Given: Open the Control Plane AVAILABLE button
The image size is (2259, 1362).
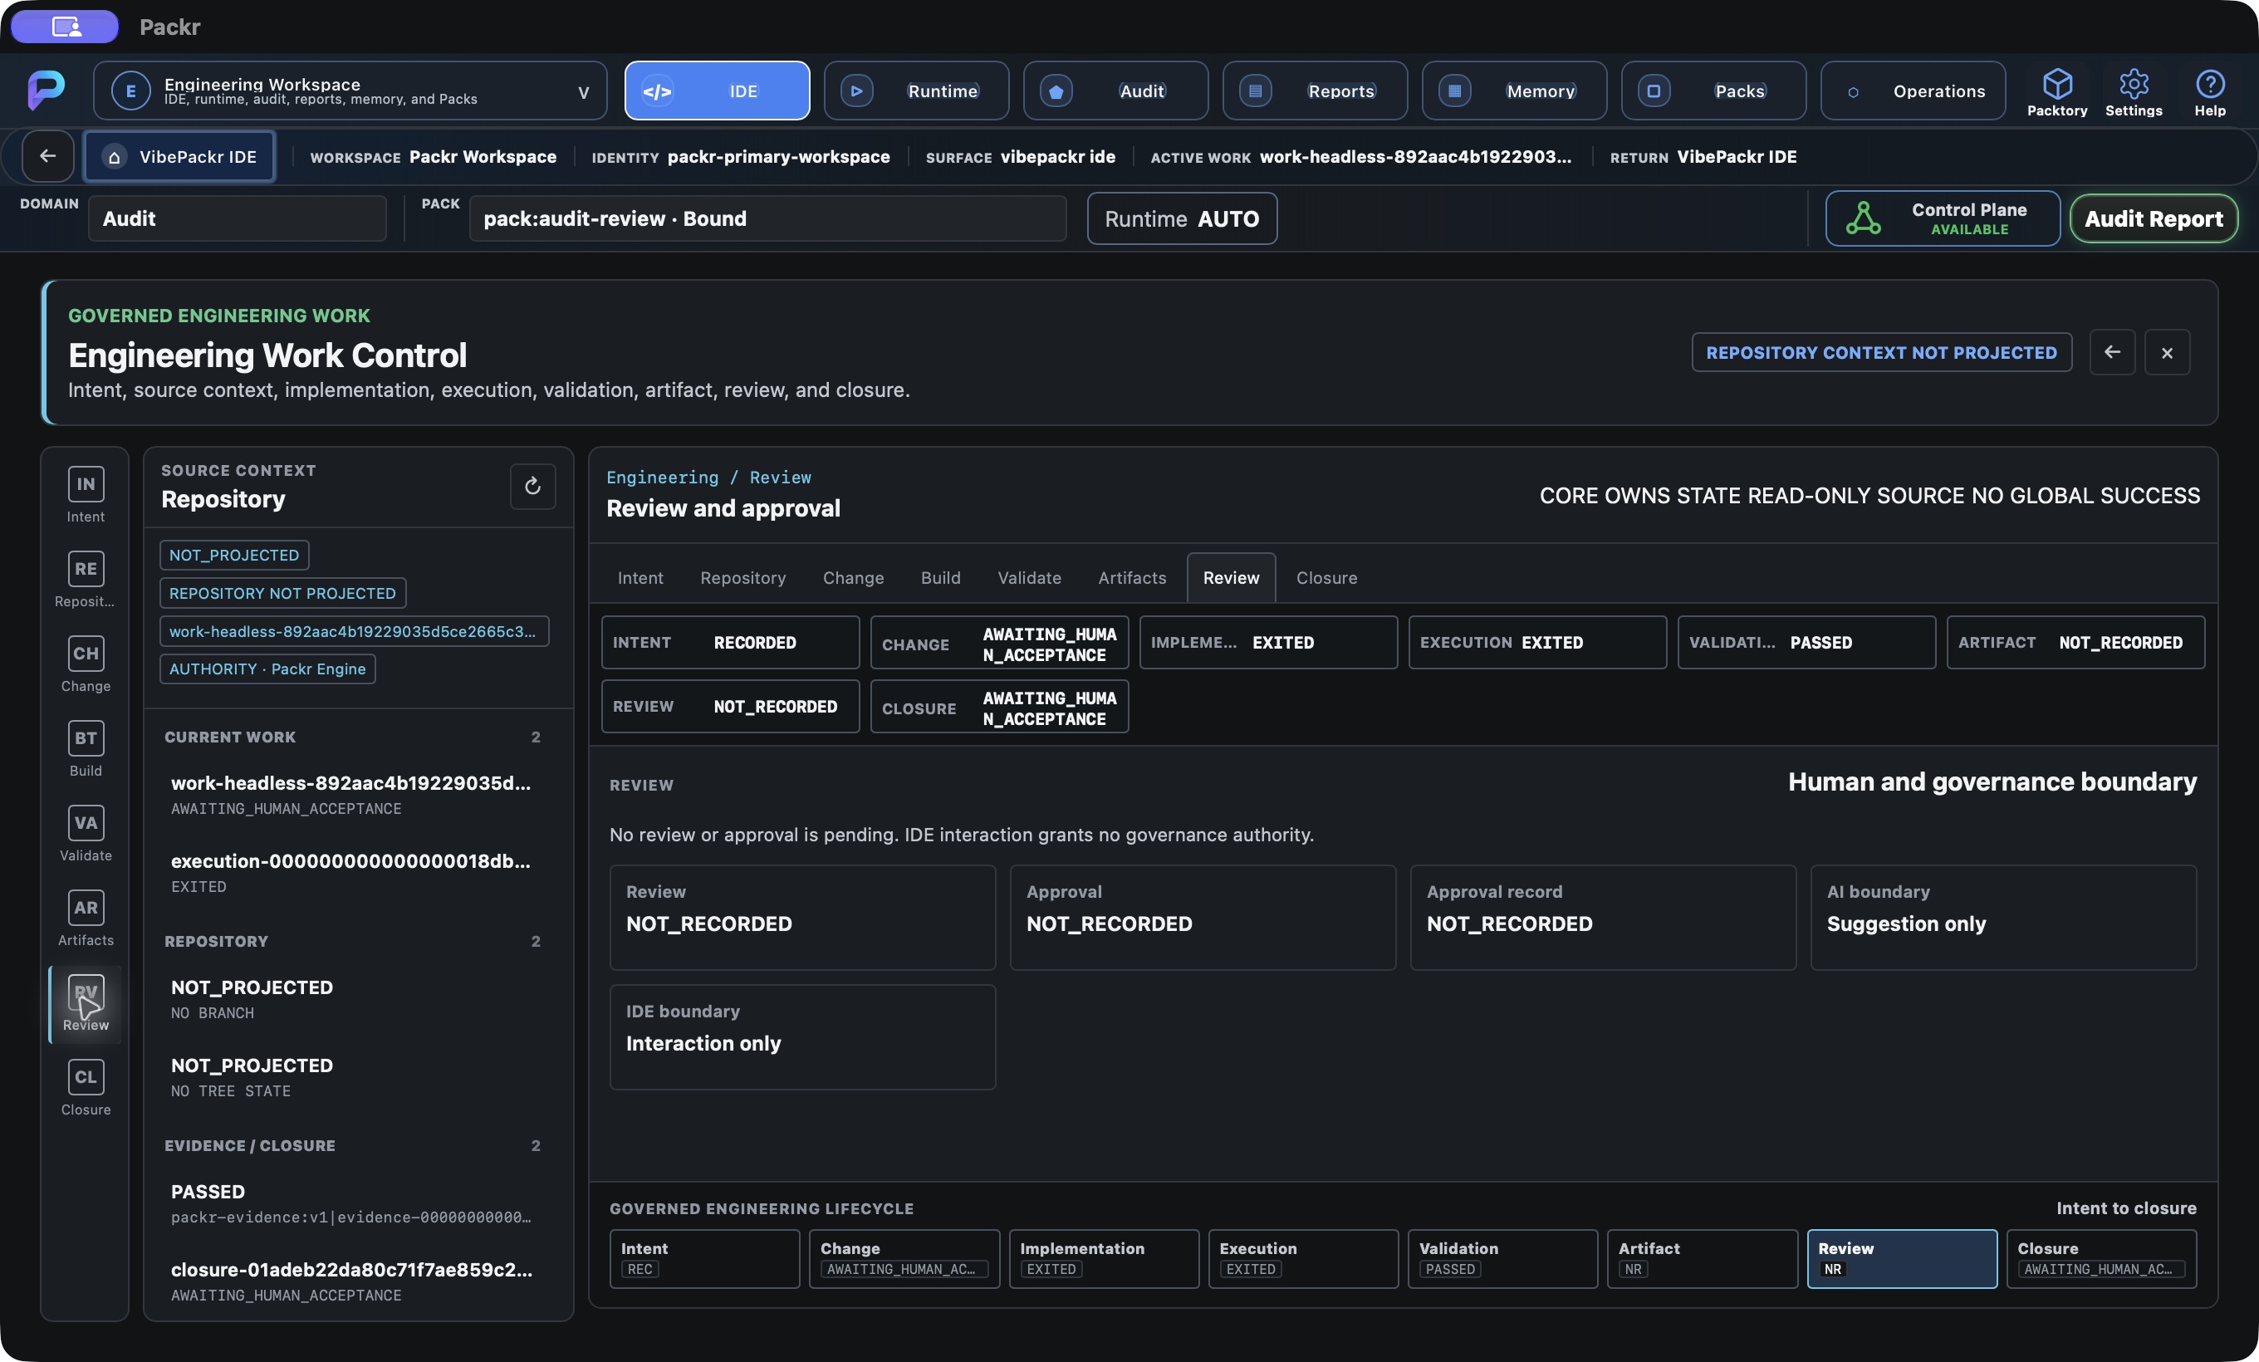Looking at the screenshot, I should [x=1942, y=218].
